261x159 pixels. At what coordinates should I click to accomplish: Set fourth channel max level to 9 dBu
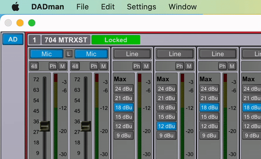[x=167, y=136]
